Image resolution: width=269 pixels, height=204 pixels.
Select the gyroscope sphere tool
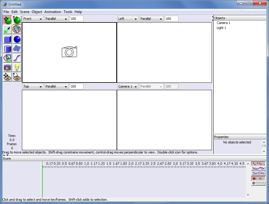click(x=17, y=30)
